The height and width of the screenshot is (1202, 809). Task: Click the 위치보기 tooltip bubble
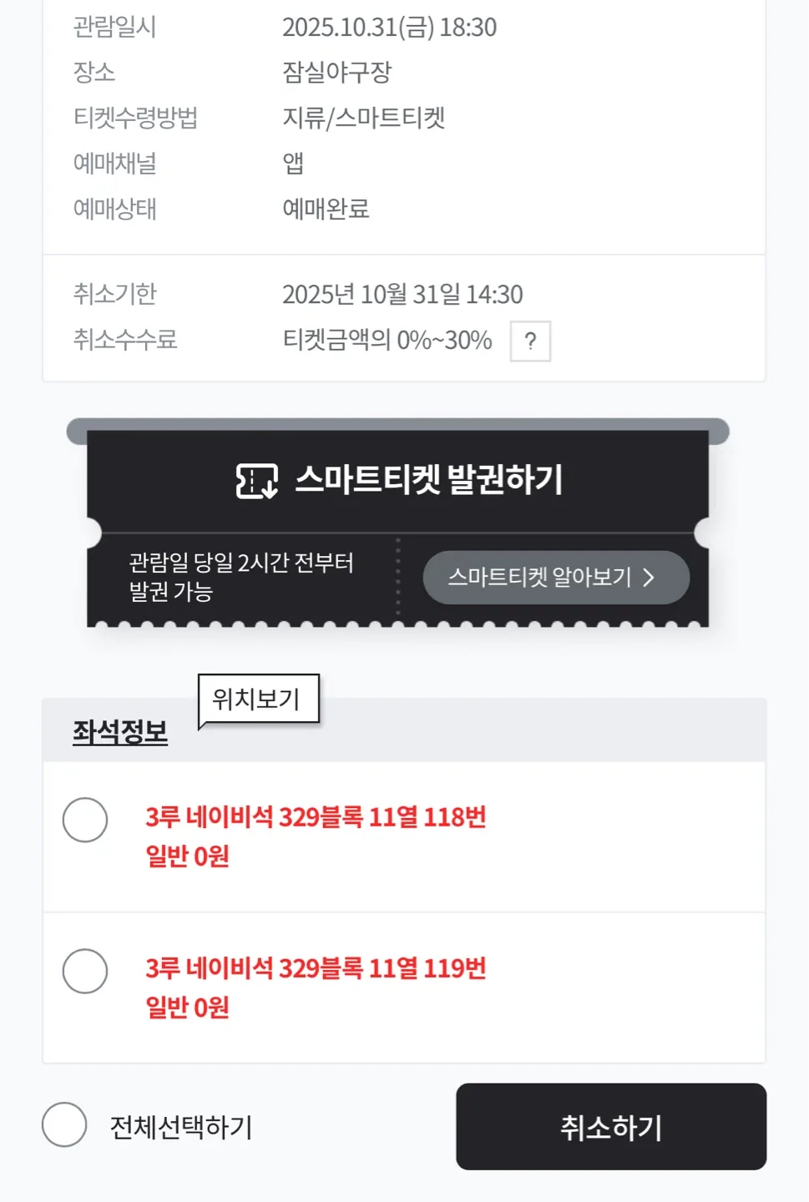(258, 699)
